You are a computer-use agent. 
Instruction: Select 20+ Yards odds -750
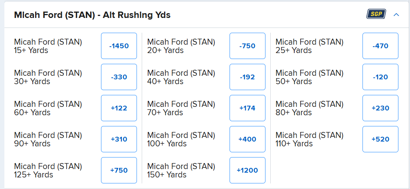click(x=248, y=46)
